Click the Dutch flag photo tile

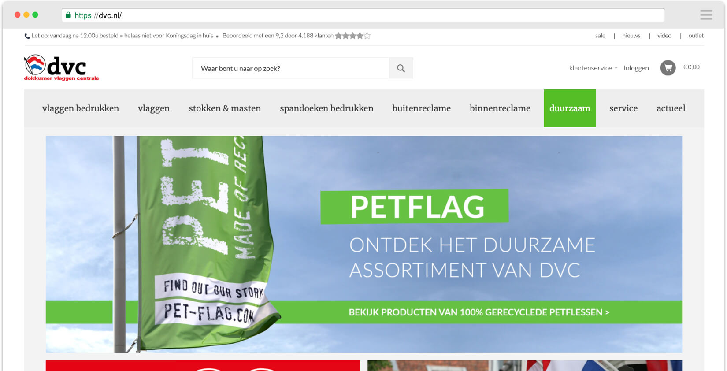[x=525, y=366]
